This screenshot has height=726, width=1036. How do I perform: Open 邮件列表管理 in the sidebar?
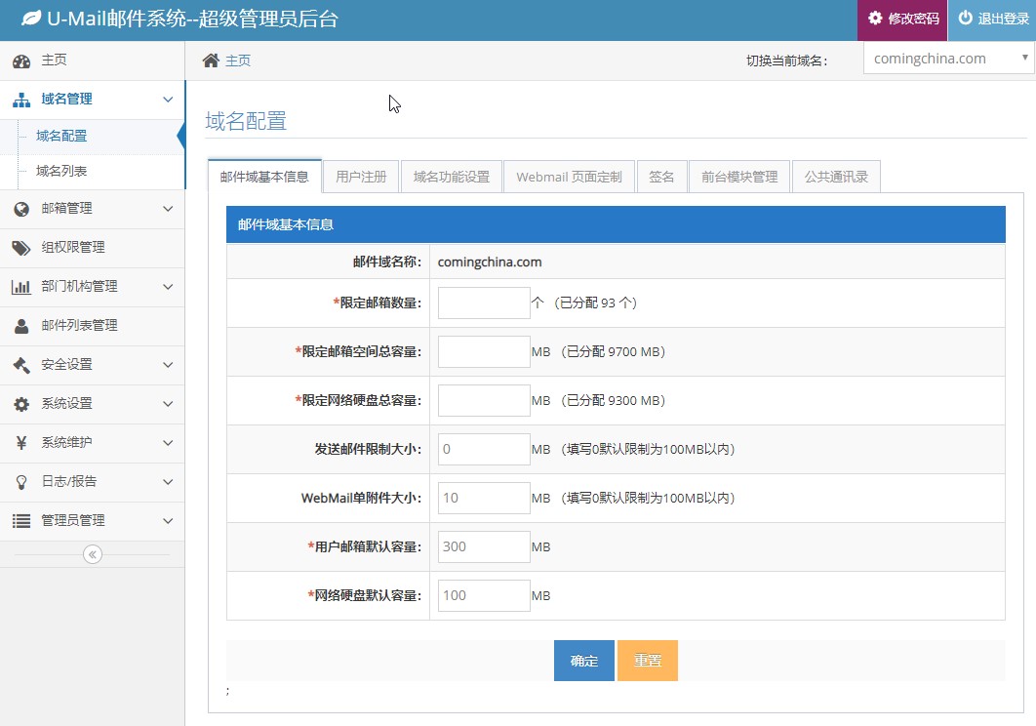coord(79,325)
